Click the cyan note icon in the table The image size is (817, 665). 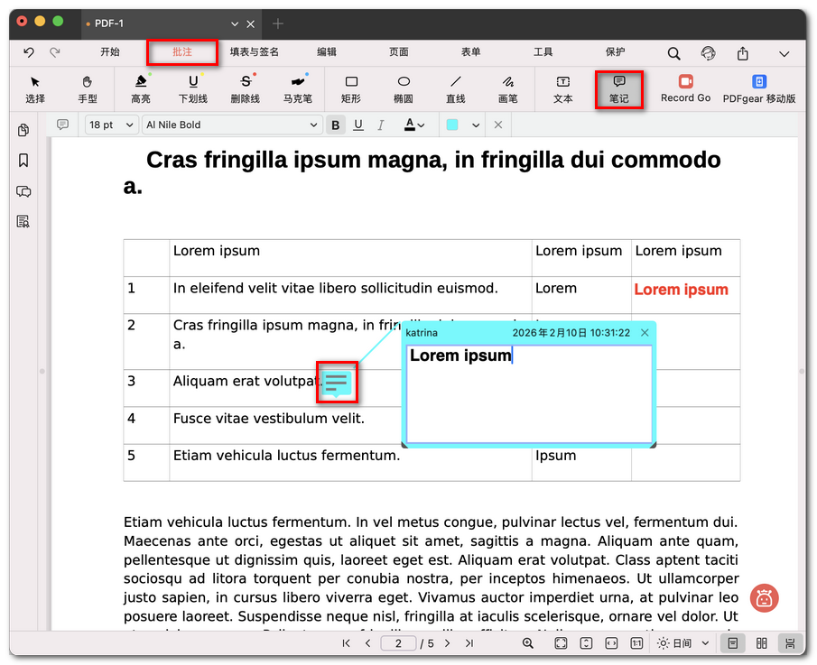[x=337, y=383]
